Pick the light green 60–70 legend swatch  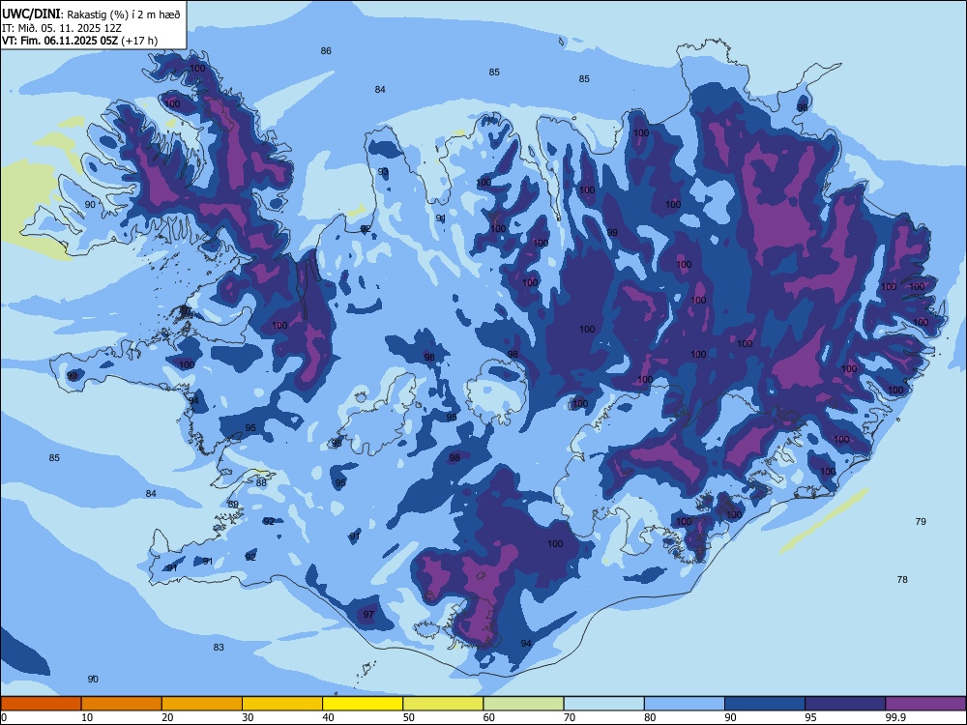click(x=523, y=704)
